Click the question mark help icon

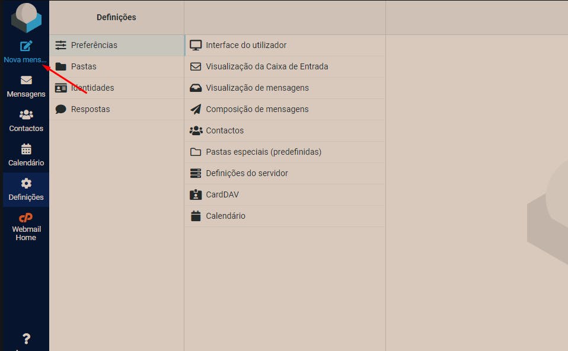tap(26, 339)
